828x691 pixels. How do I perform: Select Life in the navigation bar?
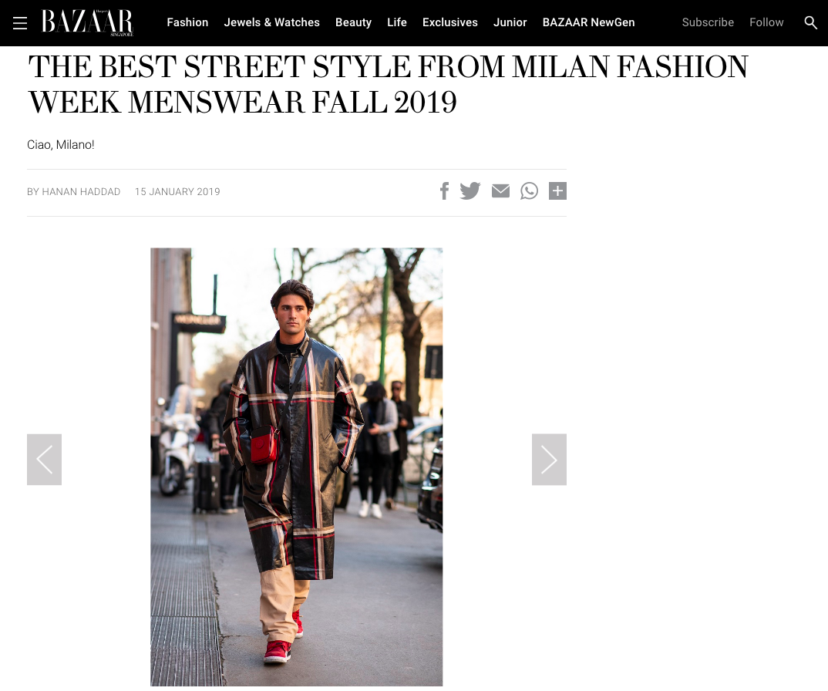[397, 22]
